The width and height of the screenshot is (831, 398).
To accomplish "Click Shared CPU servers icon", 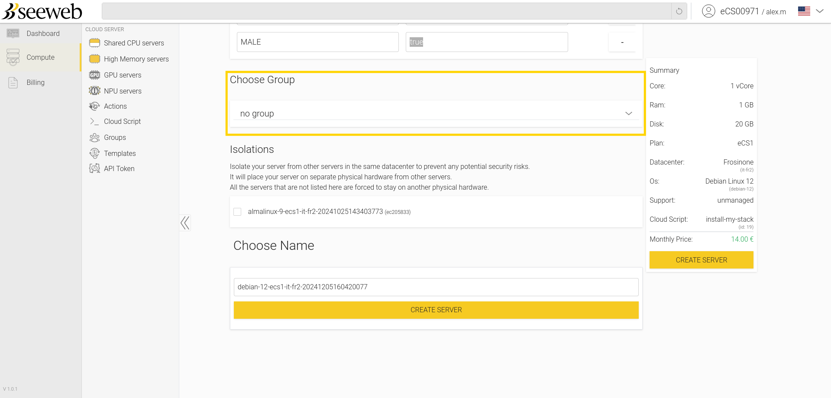I will click(x=94, y=43).
